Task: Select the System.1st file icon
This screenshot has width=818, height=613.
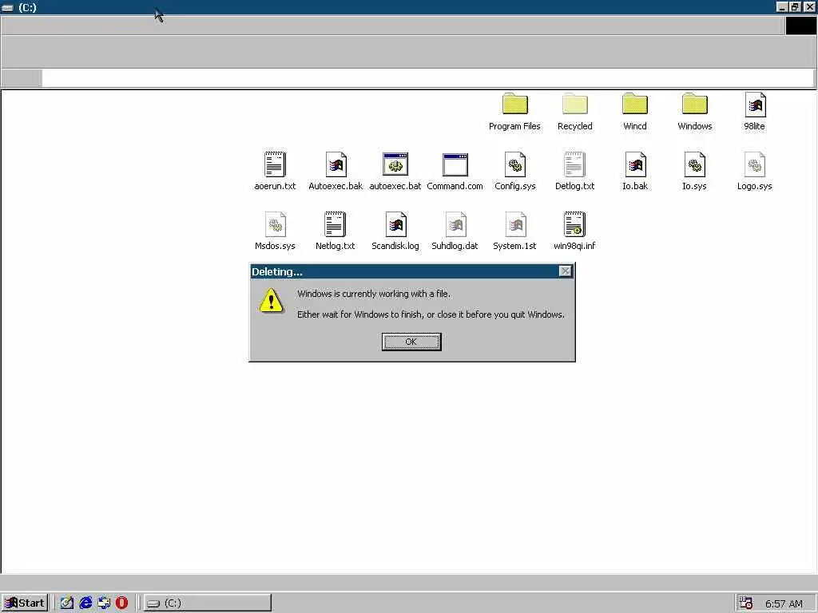Action: click(x=515, y=224)
